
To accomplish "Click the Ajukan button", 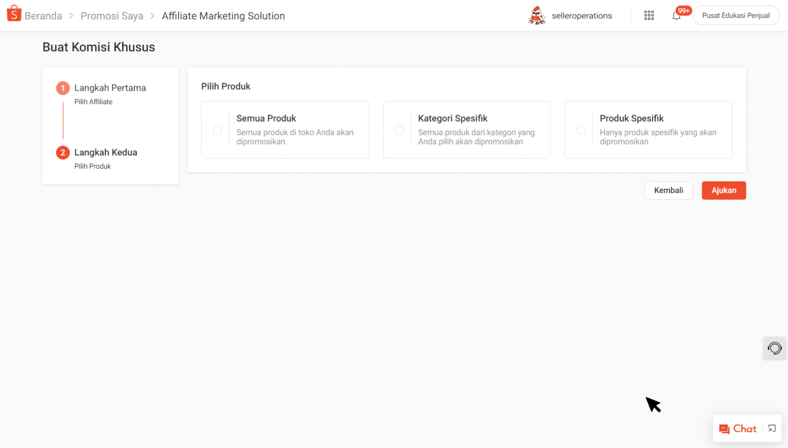I will click(x=724, y=190).
